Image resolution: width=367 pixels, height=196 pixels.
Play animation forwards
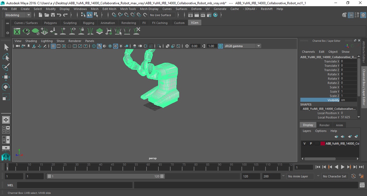coord(342,167)
